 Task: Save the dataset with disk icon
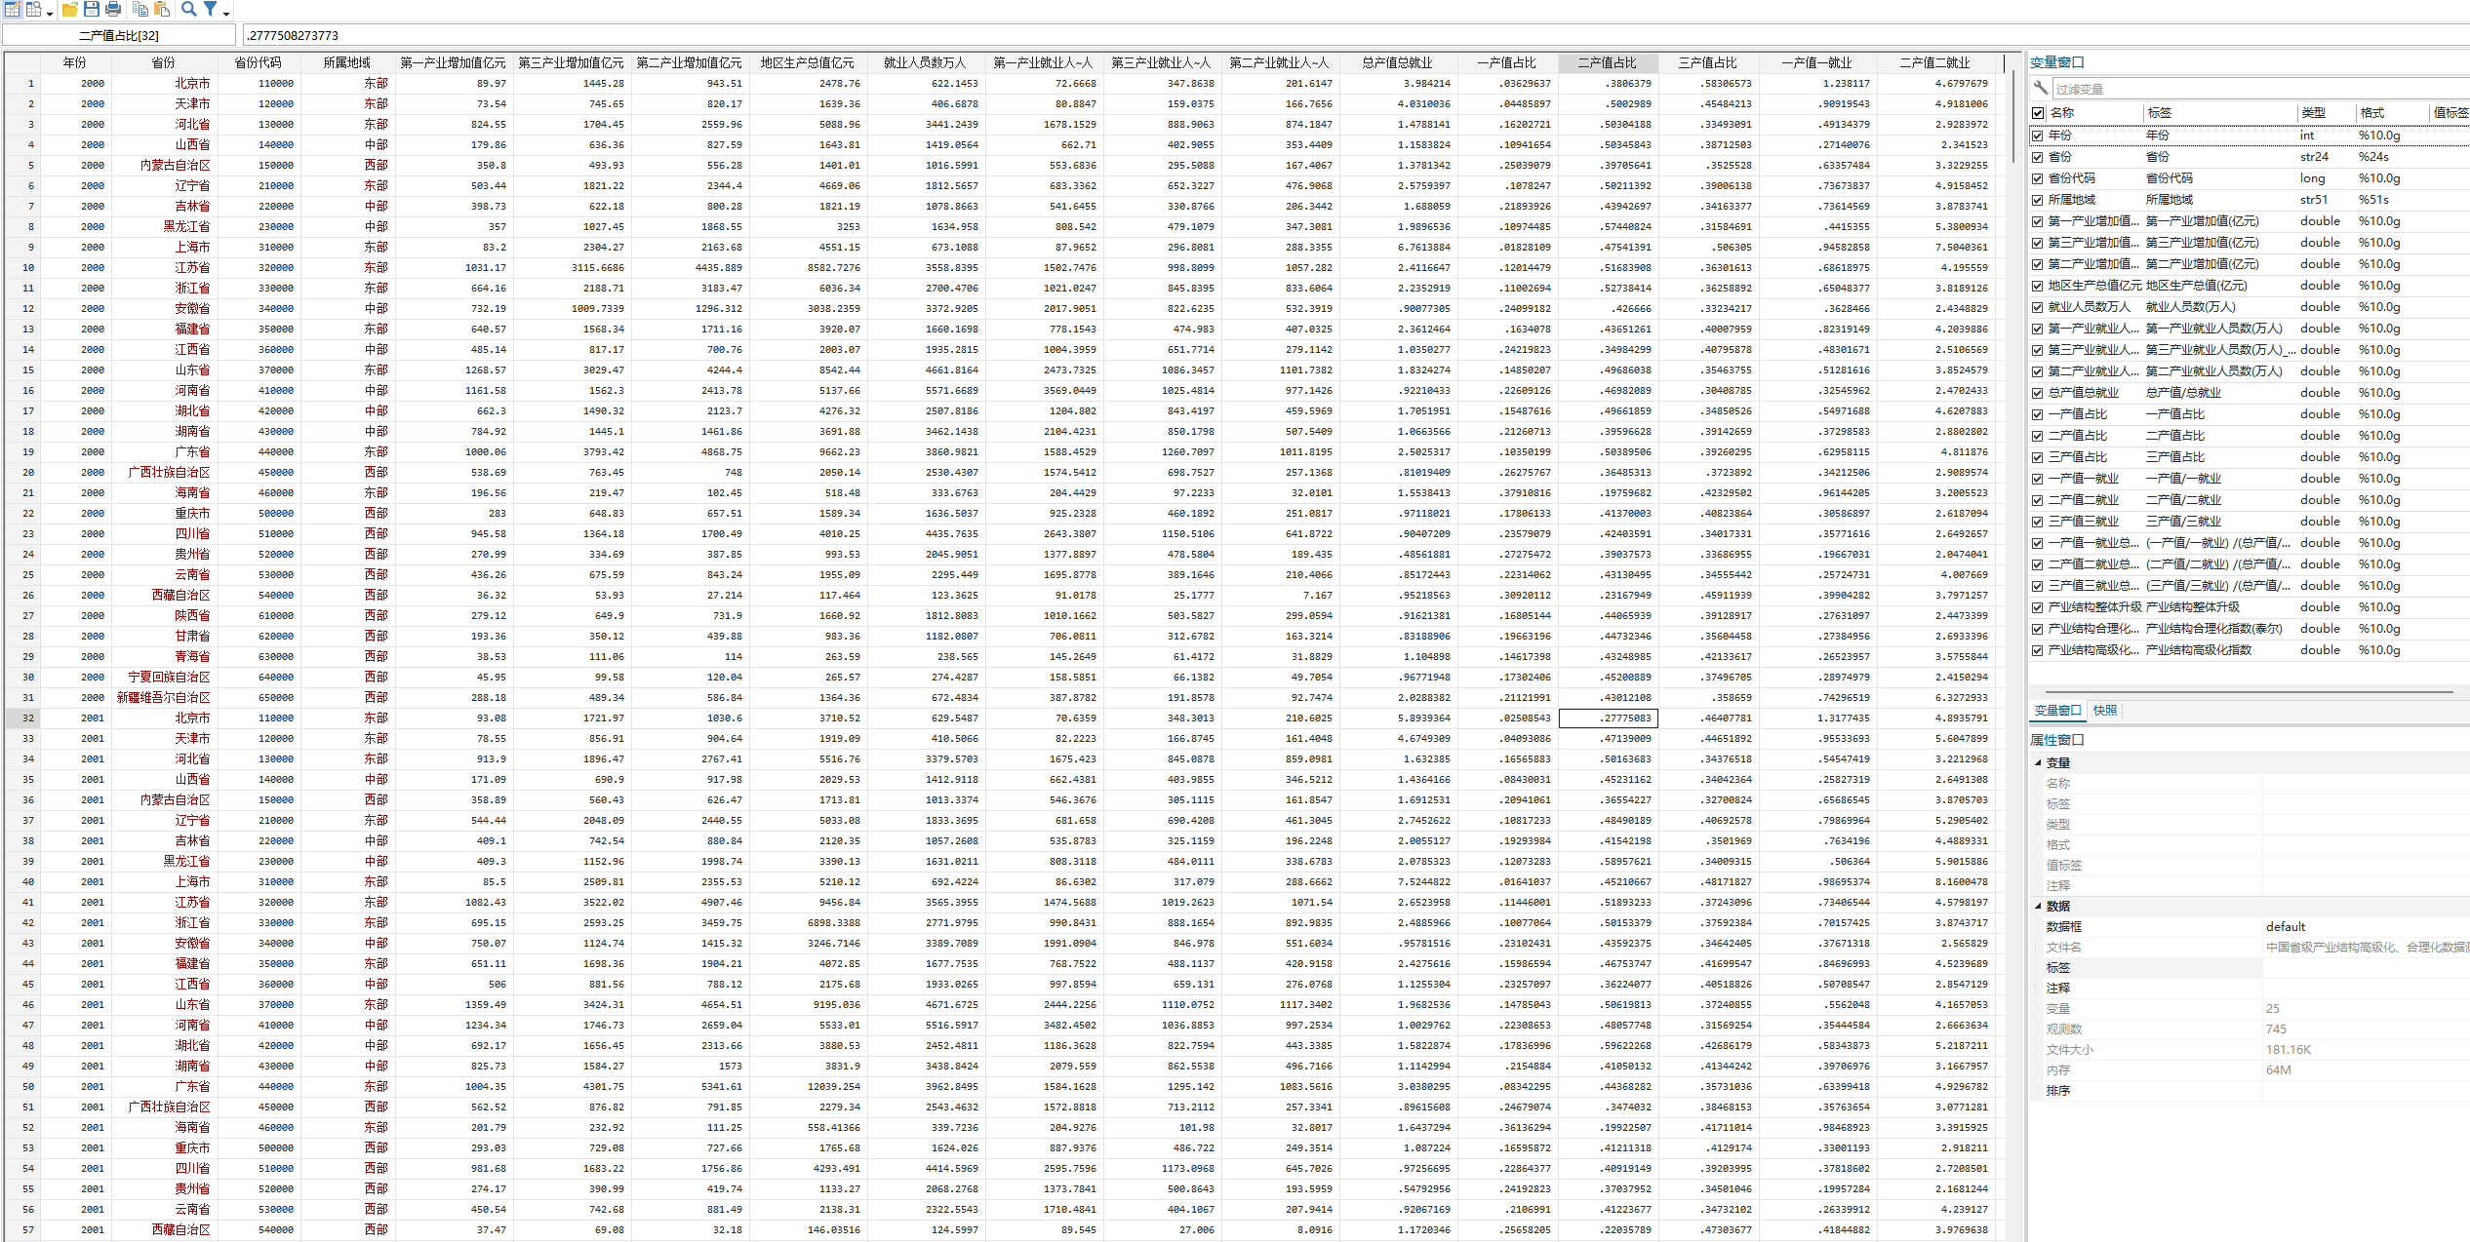(x=92, y=9)
